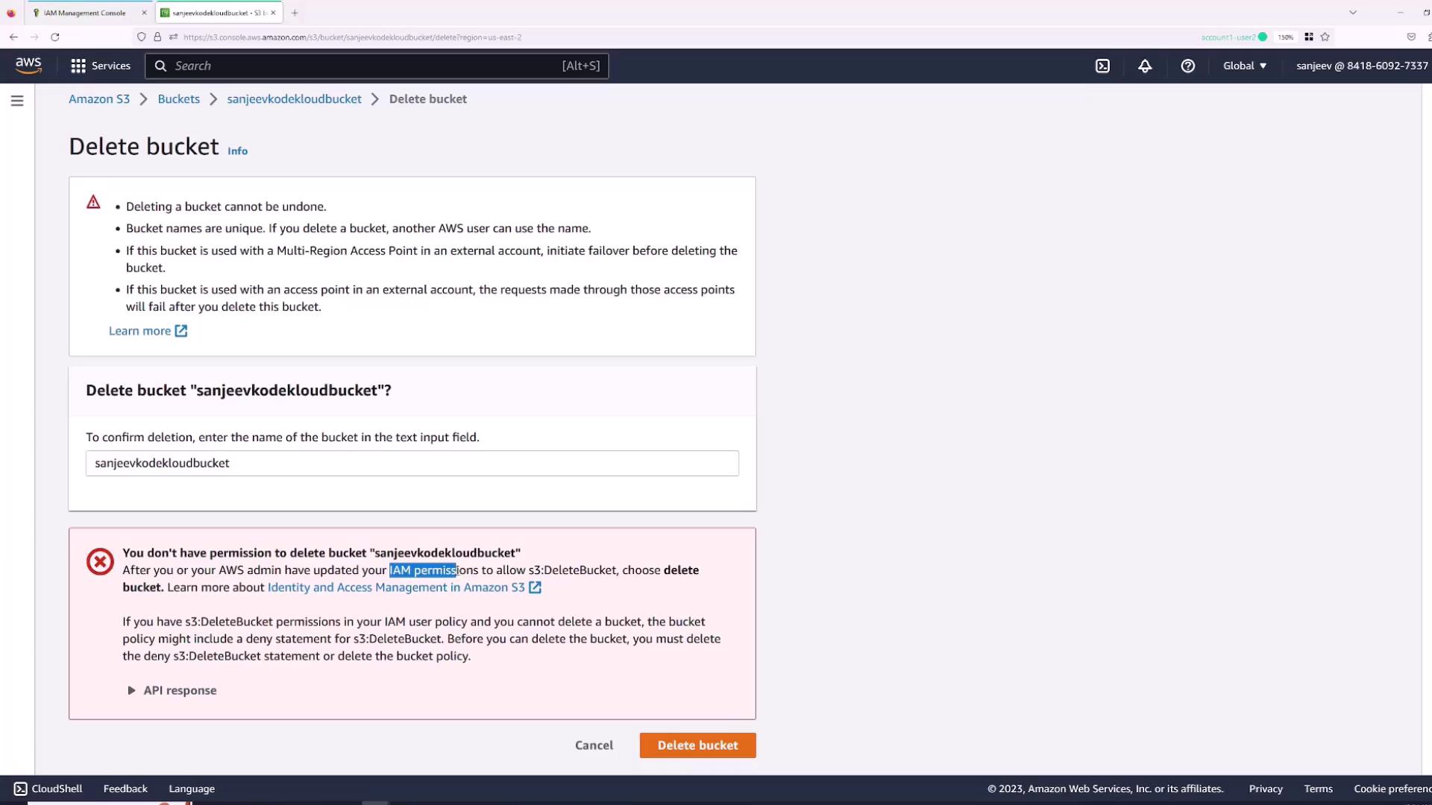The height and width of the screenshot is (805, 1432).
Task: Click the tracking protection shield icon
Action: click(142, 37)
